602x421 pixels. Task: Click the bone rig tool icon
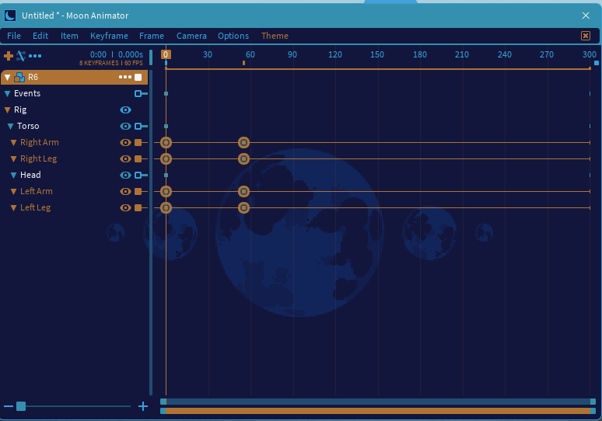click(x=21, y=56)
